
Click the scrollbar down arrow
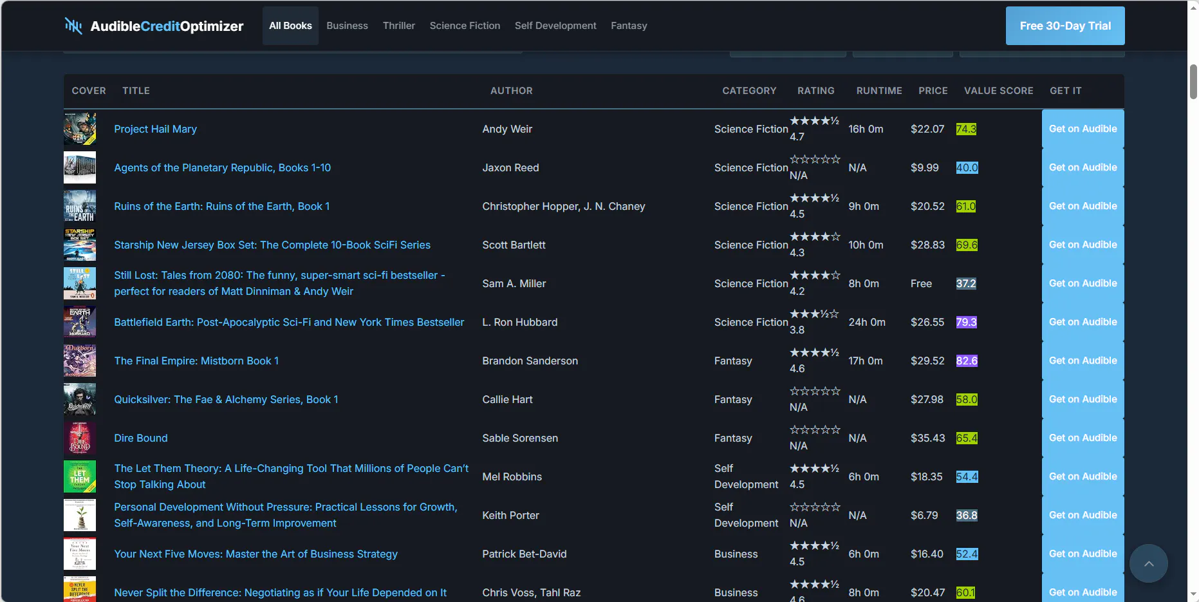(1193, 595)
